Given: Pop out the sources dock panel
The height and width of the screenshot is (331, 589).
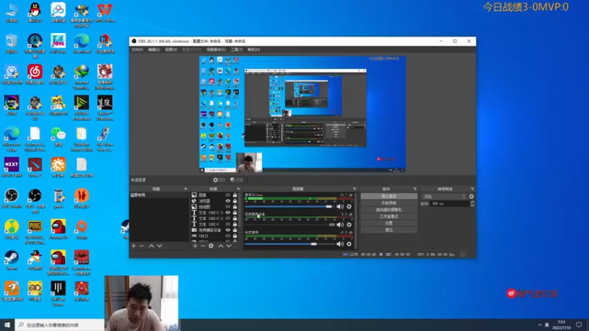Looking at the screenshot, I should [x=238, y=189].
